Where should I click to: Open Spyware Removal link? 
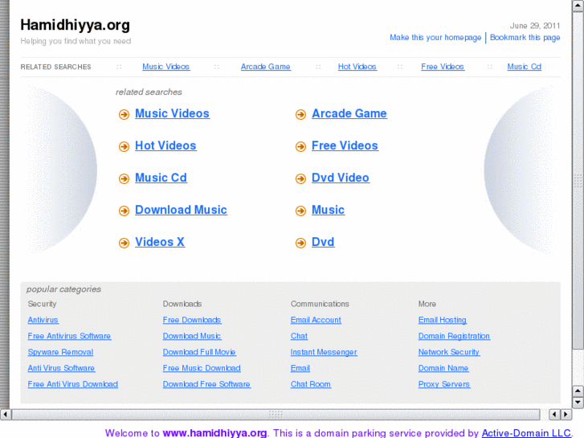[x=60, y=352]
